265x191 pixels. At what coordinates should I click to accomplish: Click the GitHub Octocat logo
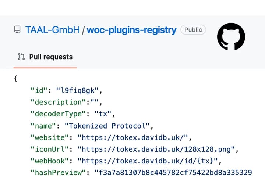point(231,36)
